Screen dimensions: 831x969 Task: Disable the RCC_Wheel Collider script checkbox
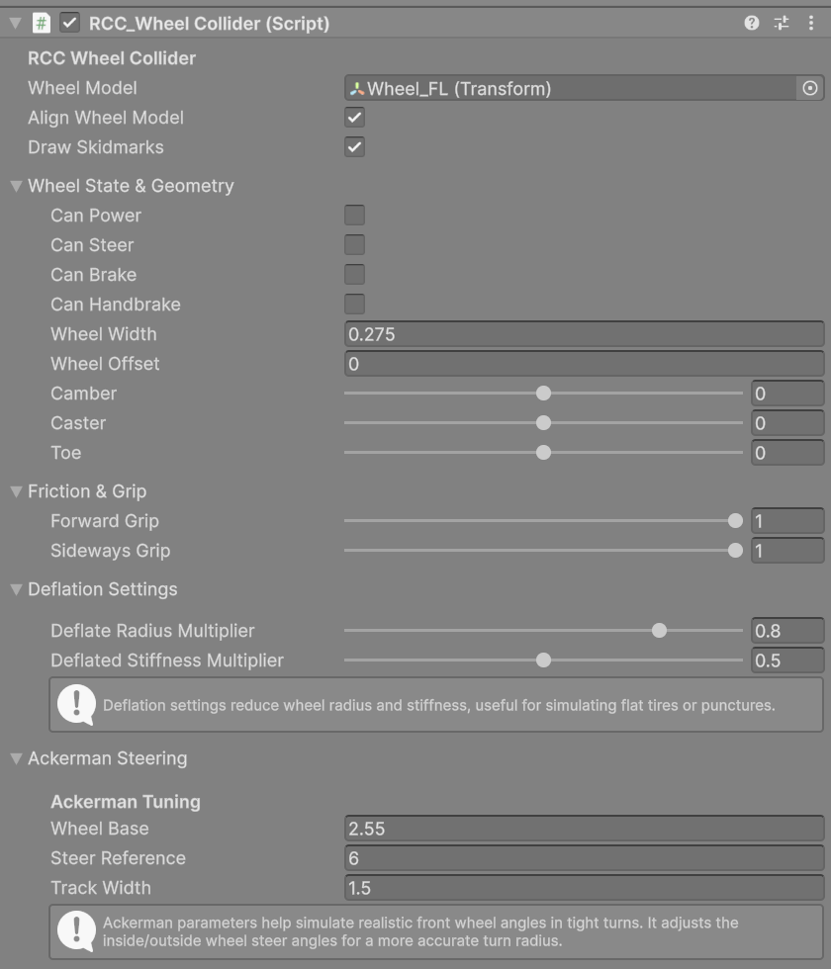(x=69, y=24)
